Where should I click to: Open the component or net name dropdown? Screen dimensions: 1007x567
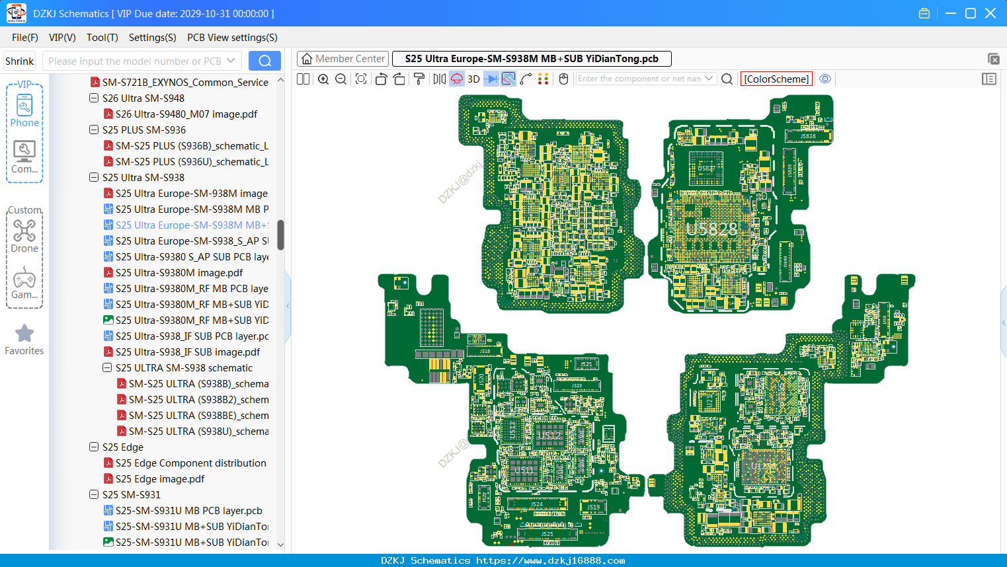pyautogui.click(x=709, y=78)
